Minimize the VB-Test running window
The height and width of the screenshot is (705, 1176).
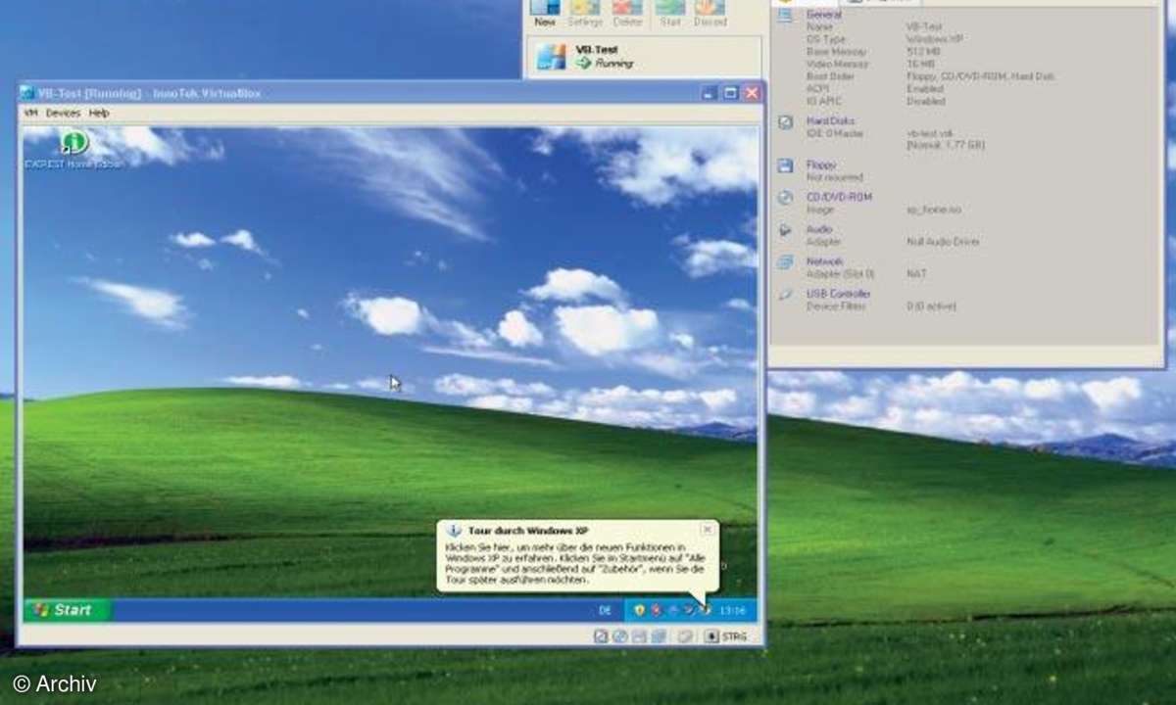[710, 93]
